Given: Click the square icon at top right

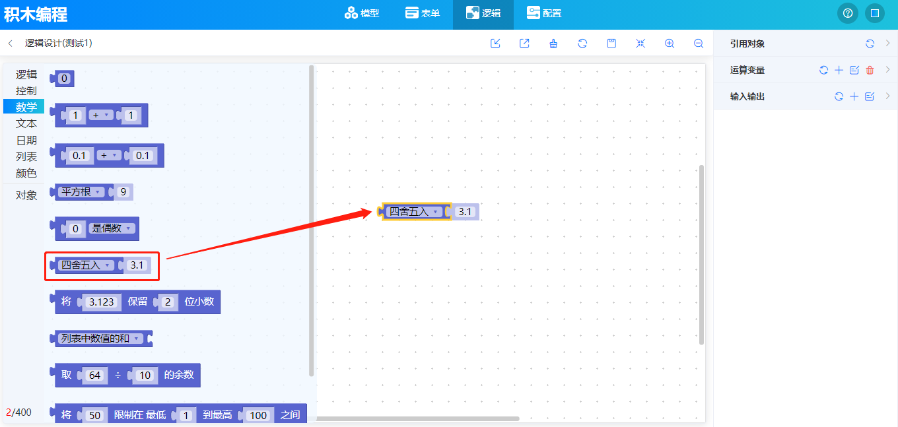Looking at the screenshot, I should [874, 13].
